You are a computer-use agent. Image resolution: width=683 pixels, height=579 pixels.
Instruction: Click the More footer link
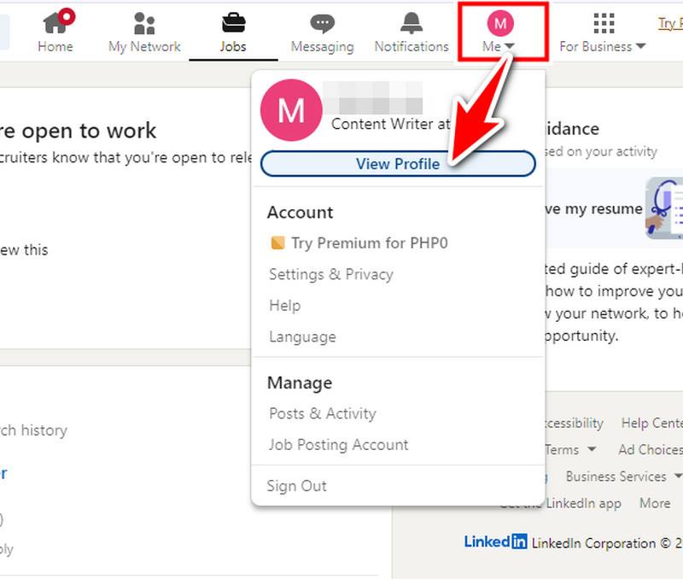(x=655, y=503)
